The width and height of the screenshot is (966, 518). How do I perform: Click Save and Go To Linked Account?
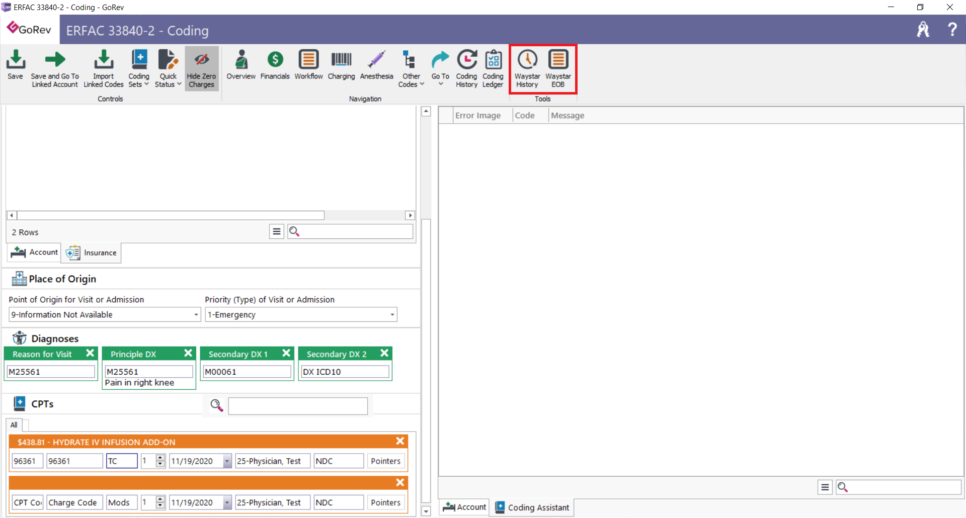click(55, 68)
